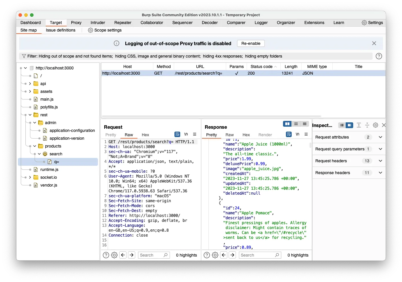
Task: Open Response panel hamburger menu
Action: [306, 134]
